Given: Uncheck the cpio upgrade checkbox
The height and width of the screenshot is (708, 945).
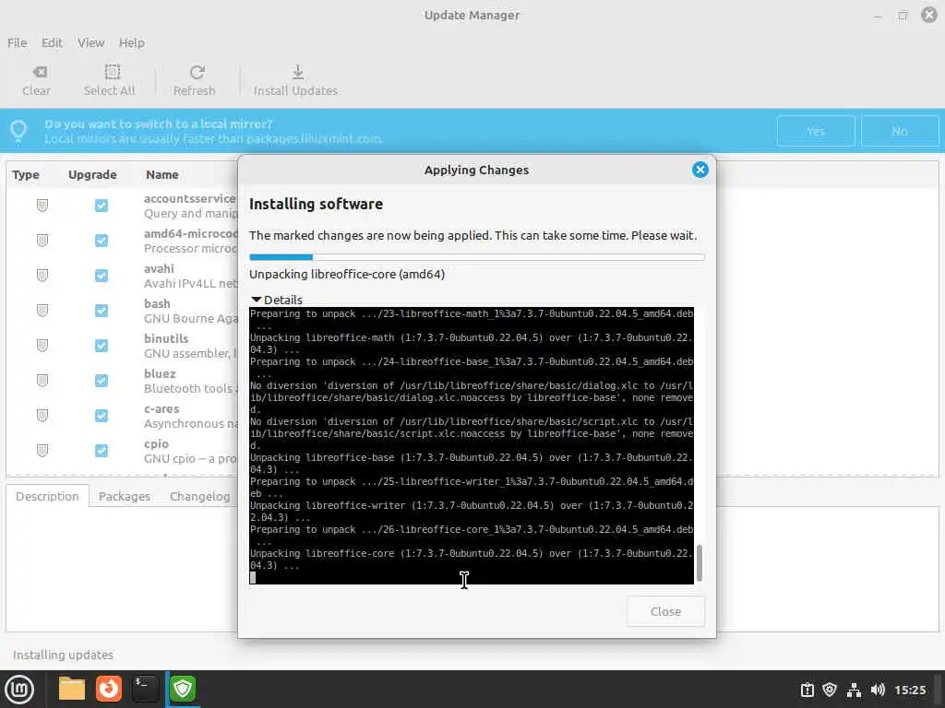Looking at the screenshot, I should click(x=102, y=450).
